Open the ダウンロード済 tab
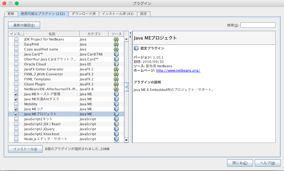The width and height of the screenshot is (284, 171). 84,14
